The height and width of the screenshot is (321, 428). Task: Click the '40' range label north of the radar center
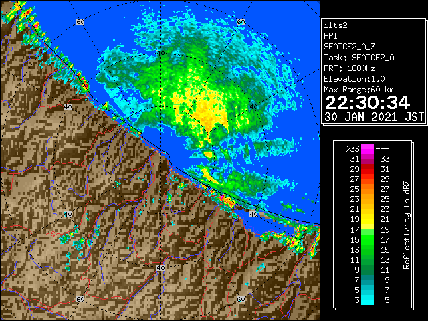(160, 53)
